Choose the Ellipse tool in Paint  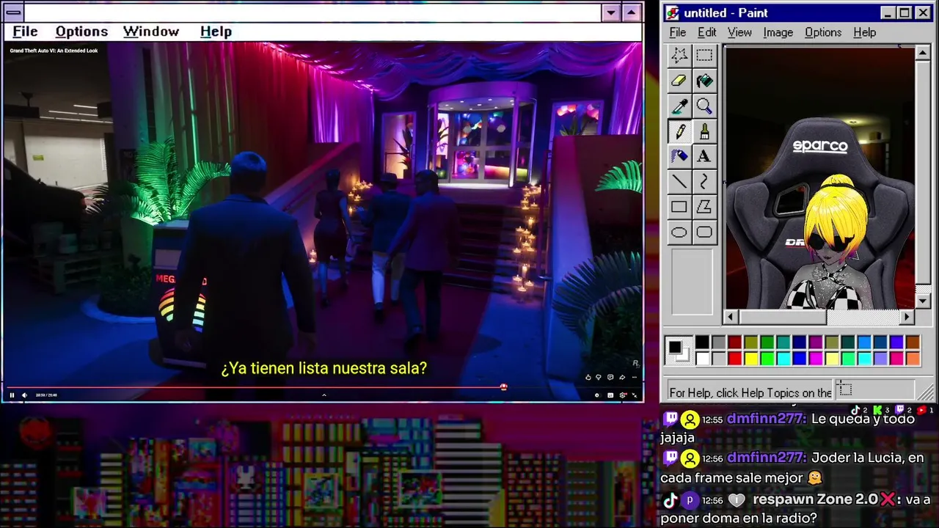coord(679,232)
